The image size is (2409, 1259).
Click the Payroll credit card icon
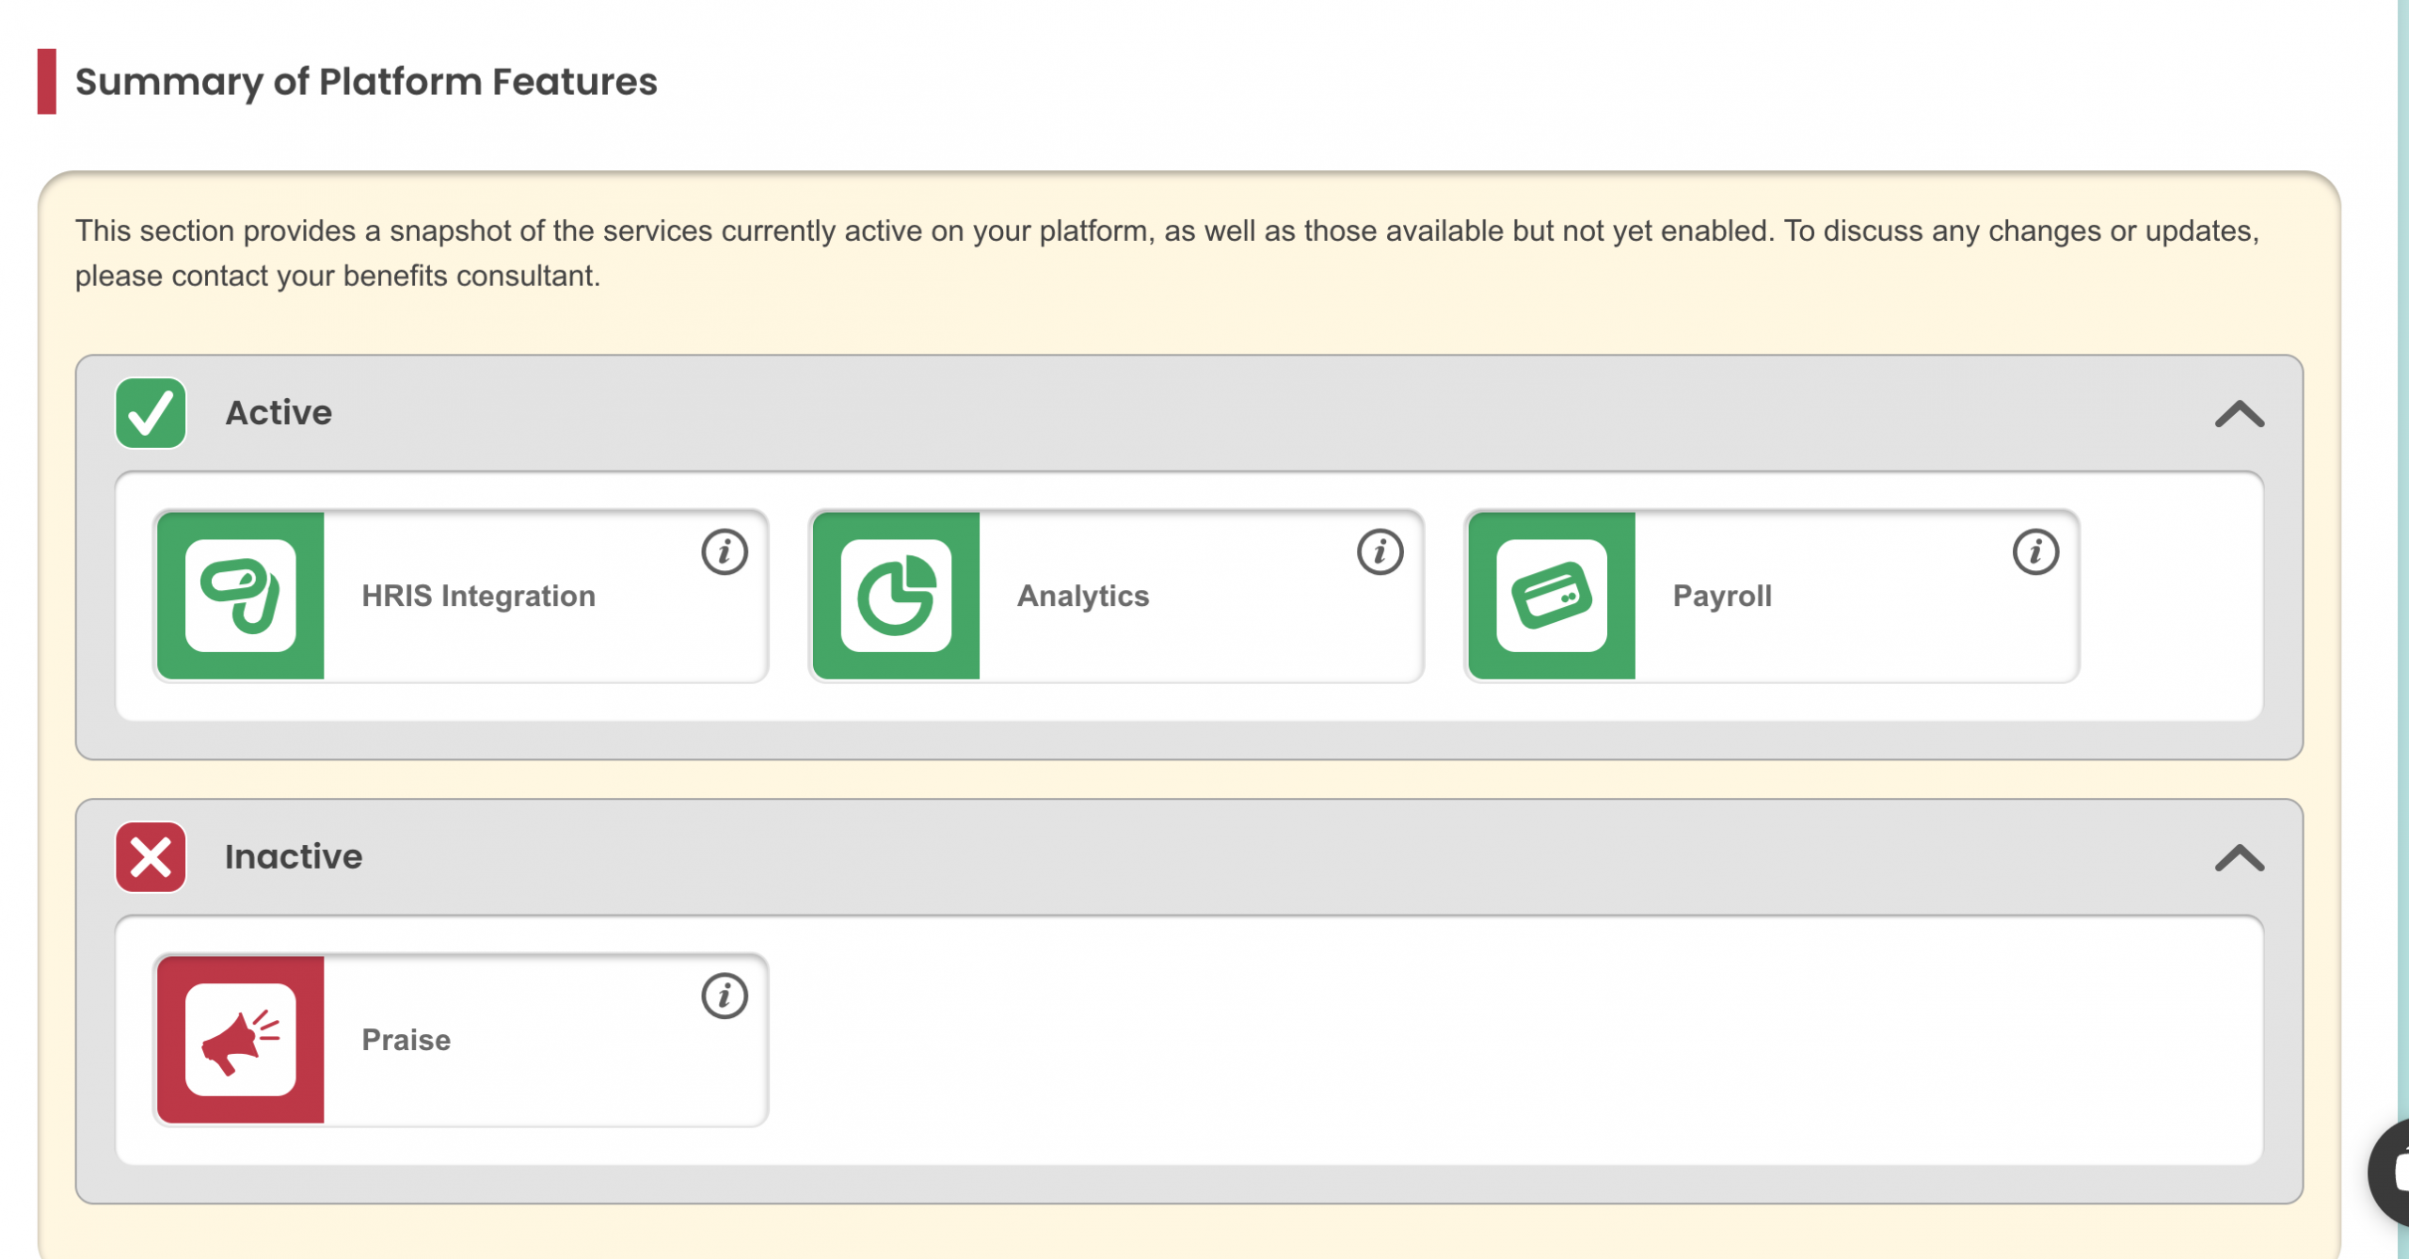(1551, 596)
